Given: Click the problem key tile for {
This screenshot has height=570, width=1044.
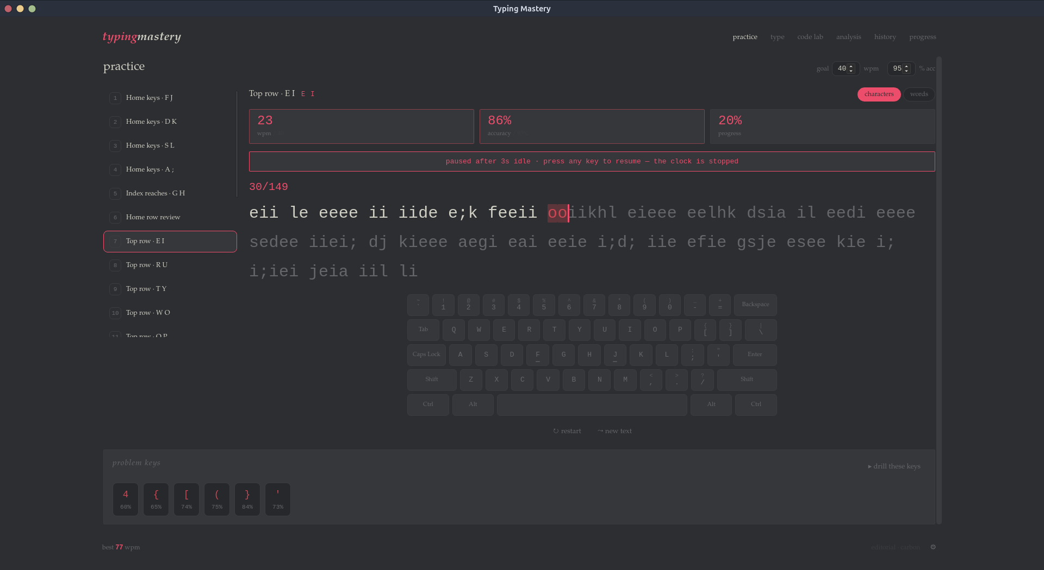Looking at the screenshot, I should [x=156, y=499].
